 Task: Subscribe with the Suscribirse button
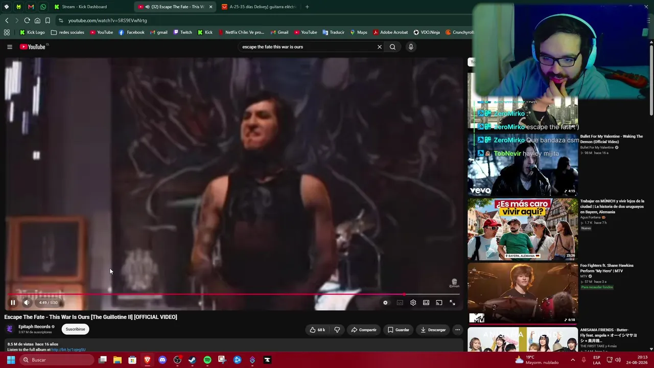(x=75, y=329)
